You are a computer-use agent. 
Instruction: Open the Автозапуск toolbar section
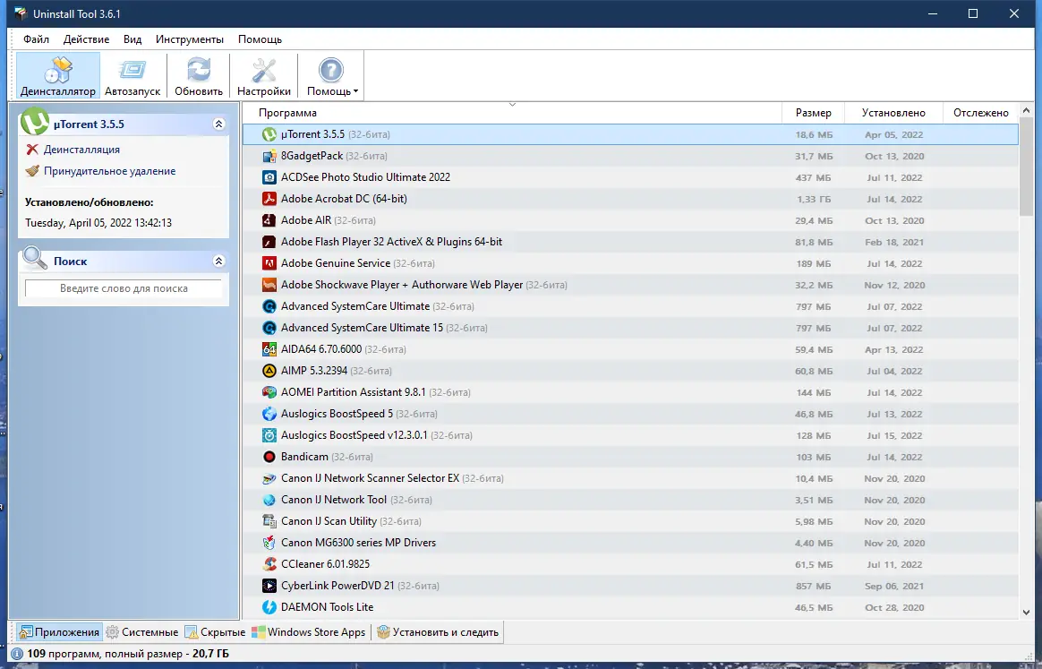point(132,76)
